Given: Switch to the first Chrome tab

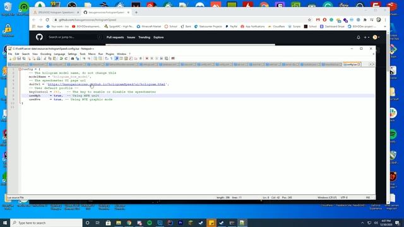Looking at the screenshot, I should [56, 13].
